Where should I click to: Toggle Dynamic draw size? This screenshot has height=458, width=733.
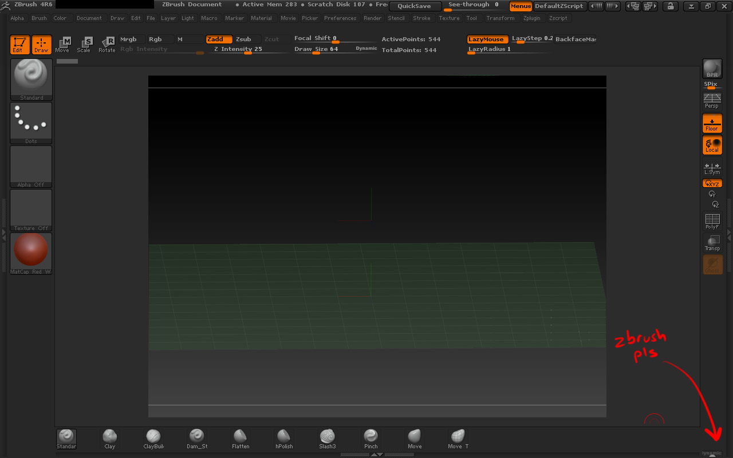pyautogui.click(x=366, y=49)
